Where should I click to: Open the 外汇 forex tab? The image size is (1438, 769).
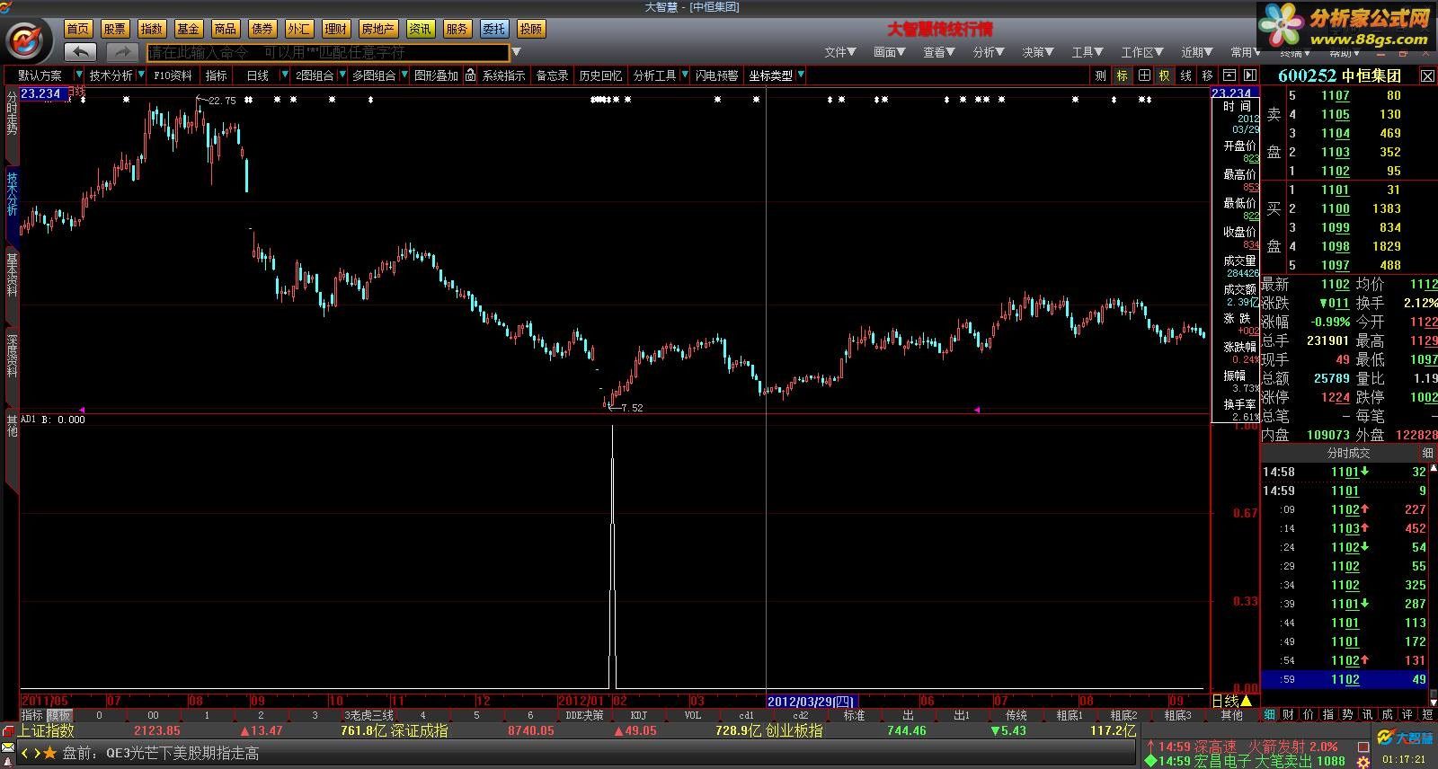click(299, 29)
